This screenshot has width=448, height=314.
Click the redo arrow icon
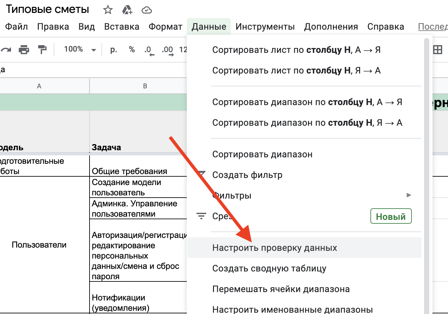[x=6, y=50]
